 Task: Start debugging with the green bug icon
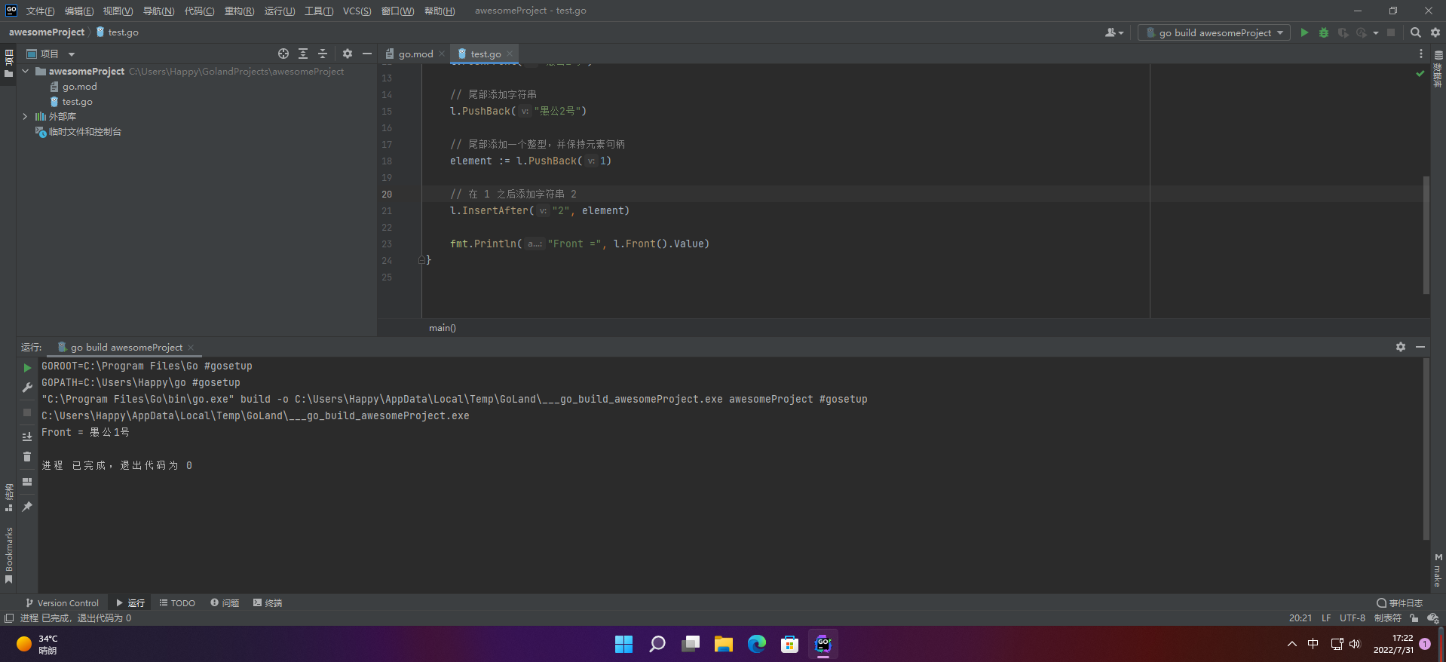pyautogui.click(x=1324, y=32)
